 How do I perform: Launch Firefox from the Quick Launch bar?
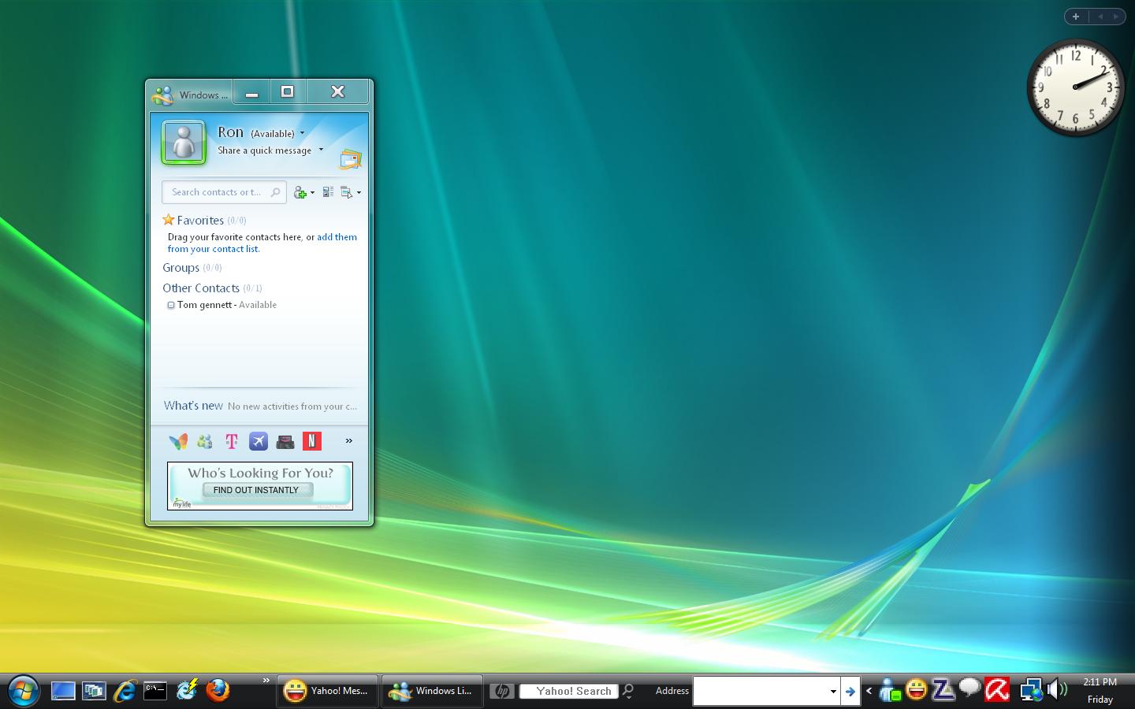coord(218,691)
